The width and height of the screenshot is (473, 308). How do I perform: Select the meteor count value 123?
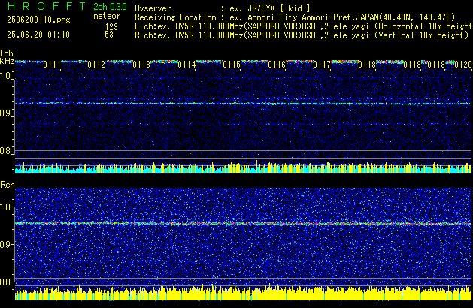[111, 26]
